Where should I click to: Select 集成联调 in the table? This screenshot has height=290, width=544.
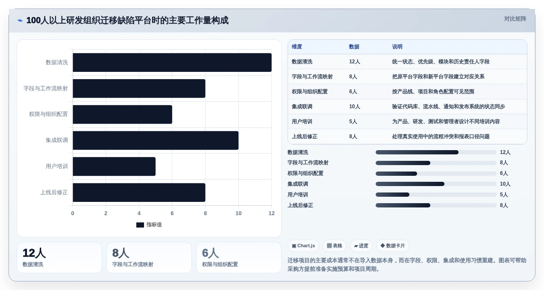click(x=302, y=107)
